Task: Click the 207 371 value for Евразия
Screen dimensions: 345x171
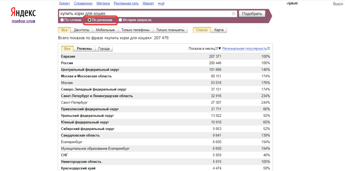Action: pos(215,57)
